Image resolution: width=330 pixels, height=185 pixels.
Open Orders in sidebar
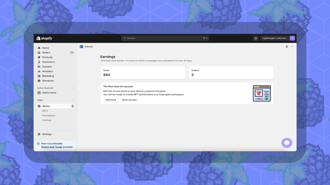pyautogui.click(x=46, y=52)
